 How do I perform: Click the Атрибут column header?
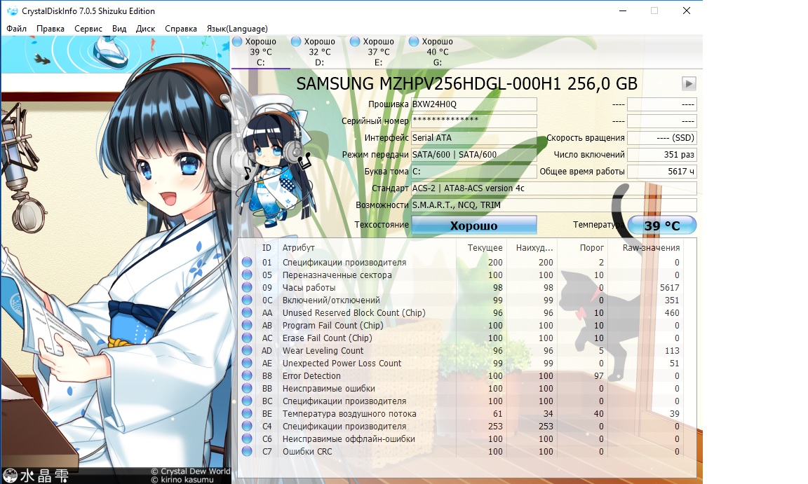point(367,247)
